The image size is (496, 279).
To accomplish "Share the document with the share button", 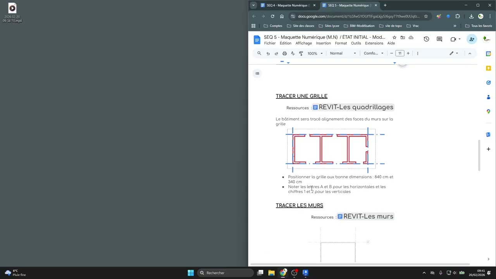I will (472, 39).
